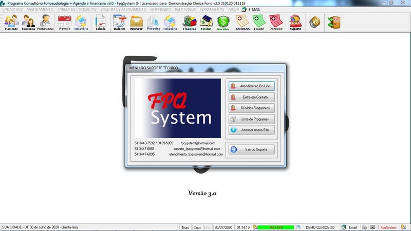Image resolution: width=411 pixels, height=231 pixels.
Task: Open the AGENDAMENTO menu
Action: [40, 9]
